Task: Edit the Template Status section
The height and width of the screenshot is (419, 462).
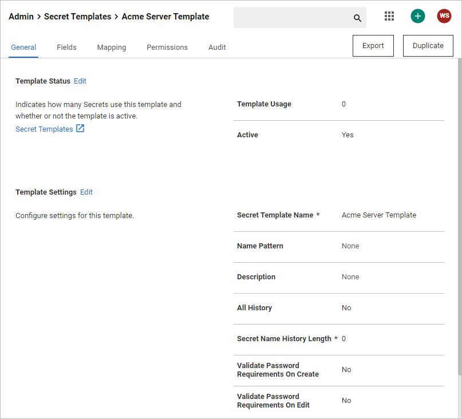Action: tap(80, 81)
